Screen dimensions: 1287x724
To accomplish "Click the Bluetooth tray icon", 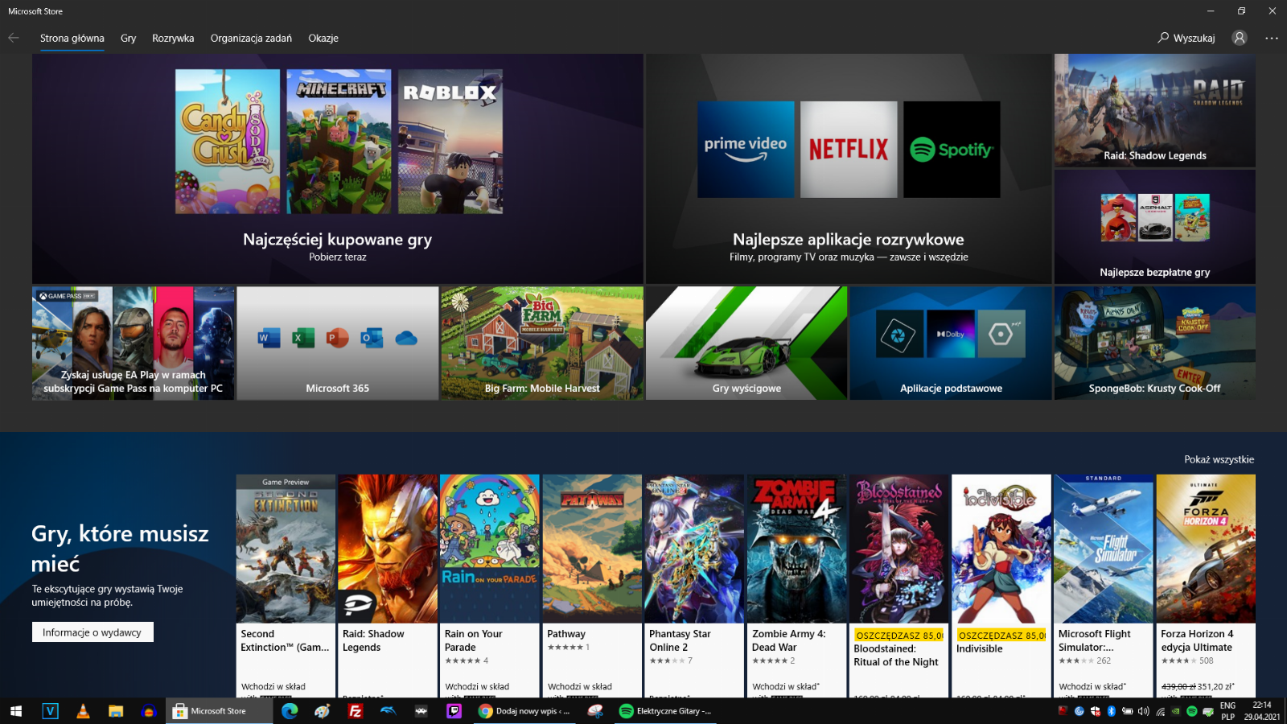I will [1111, 711].
